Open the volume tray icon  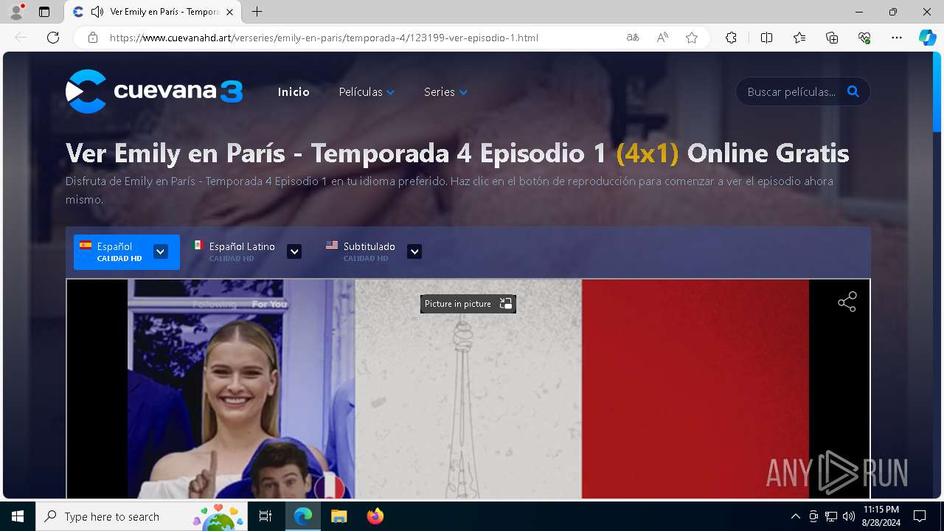pos(849,516)
